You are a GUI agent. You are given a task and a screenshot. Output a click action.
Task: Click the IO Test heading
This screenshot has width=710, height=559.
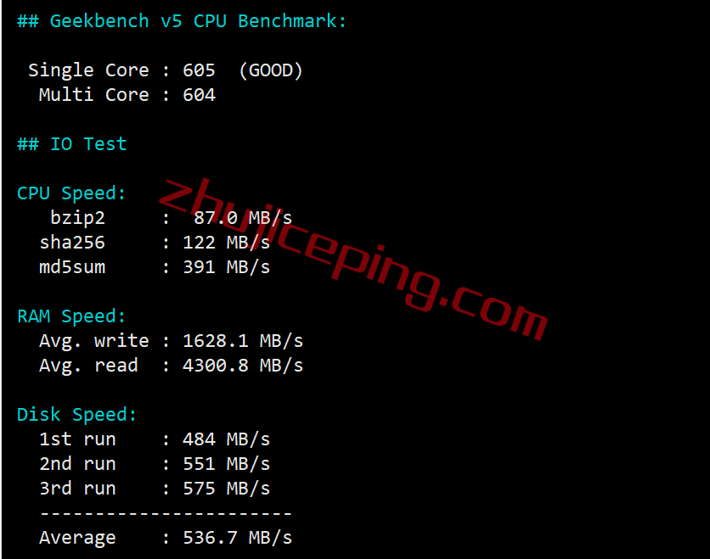point(71,144)
